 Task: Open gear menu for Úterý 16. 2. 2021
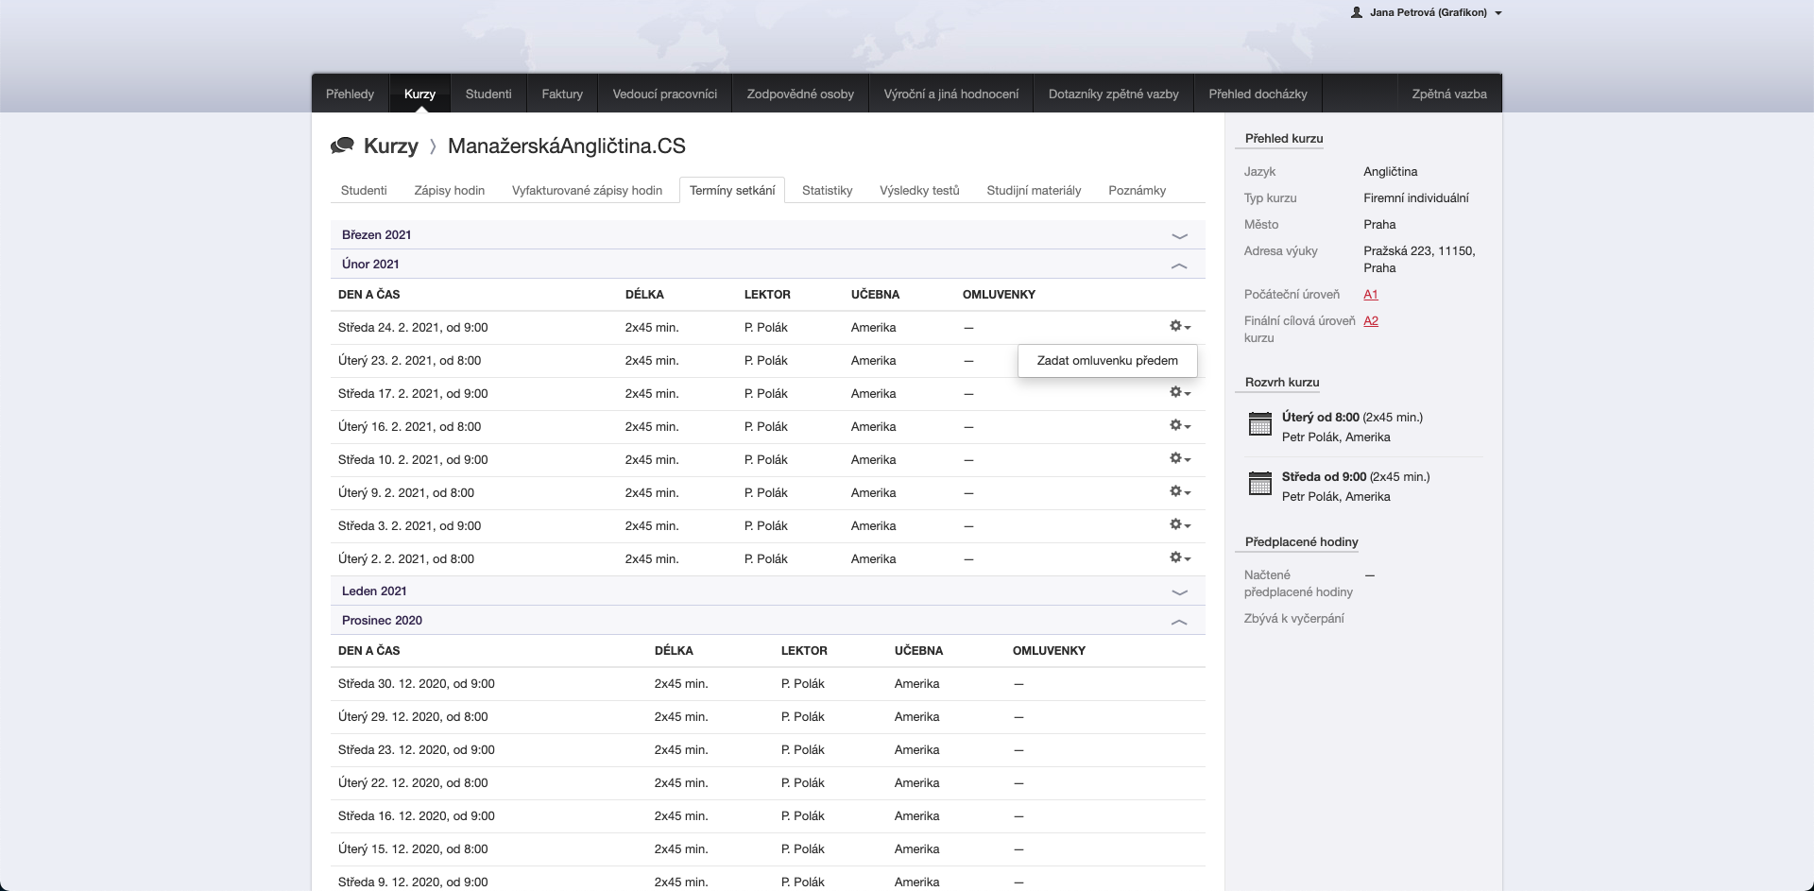[1180, 425]
